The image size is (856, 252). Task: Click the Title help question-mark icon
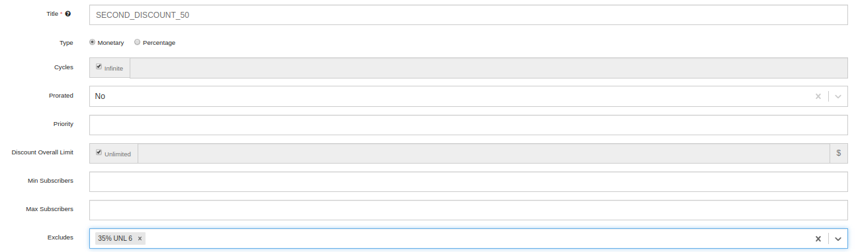tap(68, 14)
